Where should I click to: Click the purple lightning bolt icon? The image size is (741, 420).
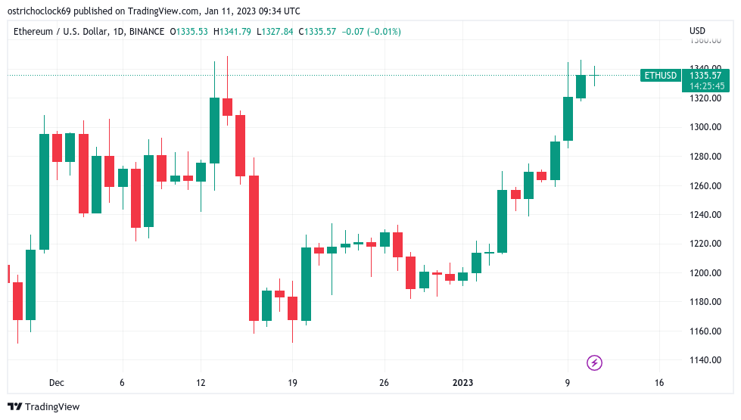click(594, 362)
